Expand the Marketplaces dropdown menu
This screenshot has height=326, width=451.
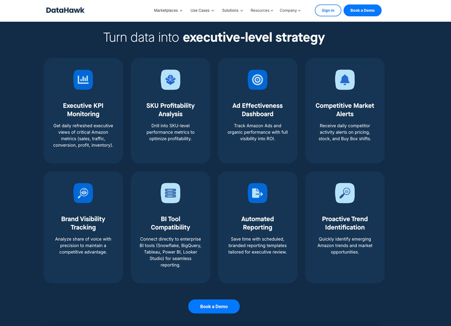tap(168, 11)
